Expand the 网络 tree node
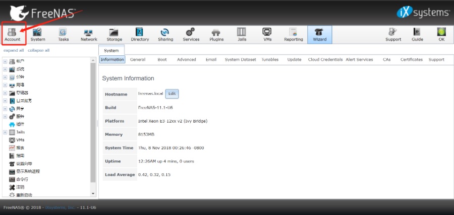454x215 pixels. pyautogui.click(x=5, y=85)
